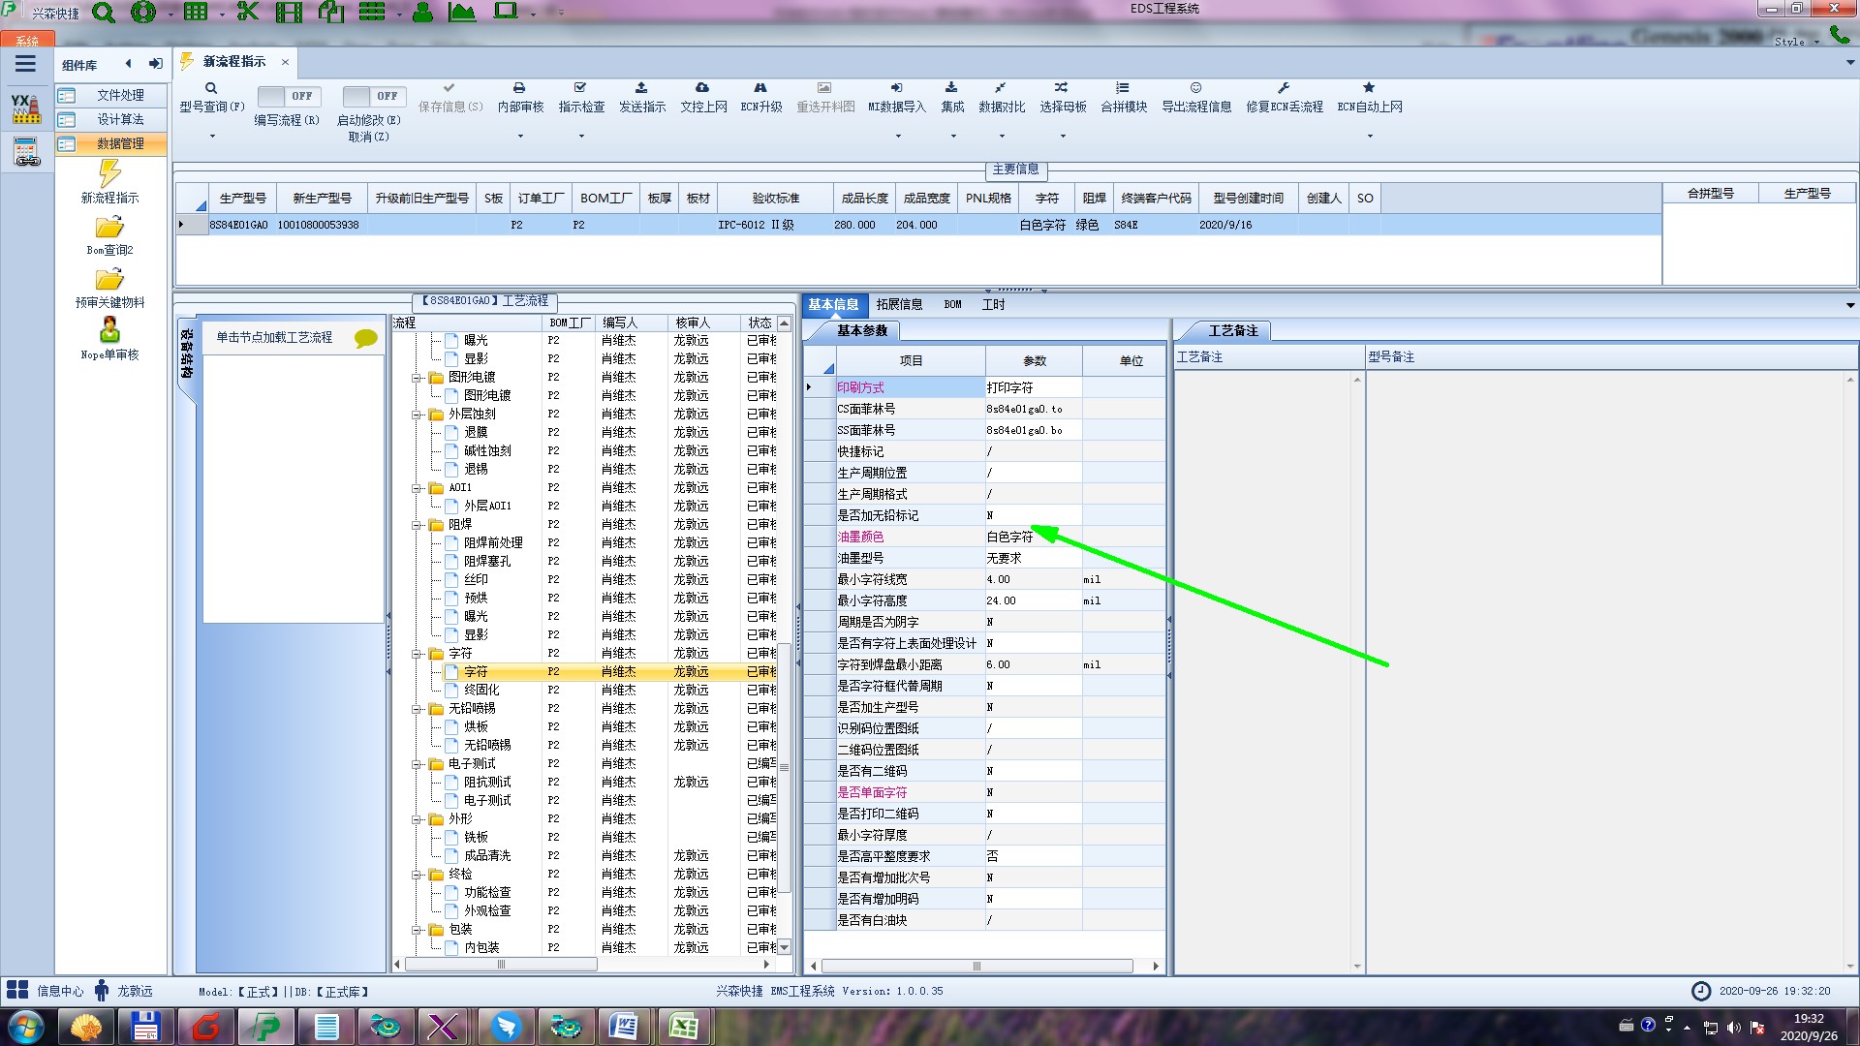The width and height of the screenshot is (1860, 1046).
Task: Click the process tree vertical scrollbar down arrow
Action: pos(784,947)
